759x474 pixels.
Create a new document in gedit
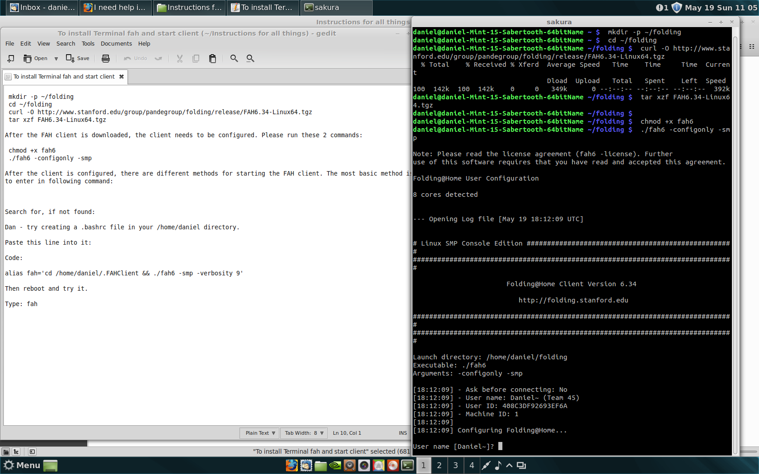(11, 58)
